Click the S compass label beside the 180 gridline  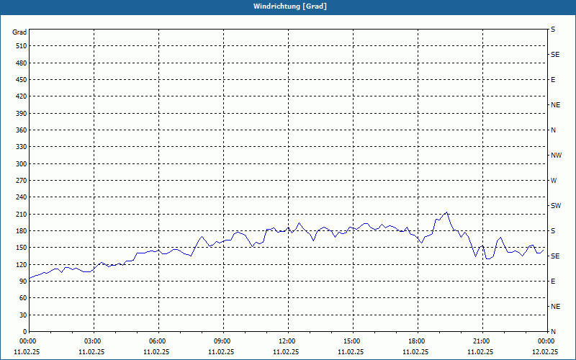click(x=553, y=231)
